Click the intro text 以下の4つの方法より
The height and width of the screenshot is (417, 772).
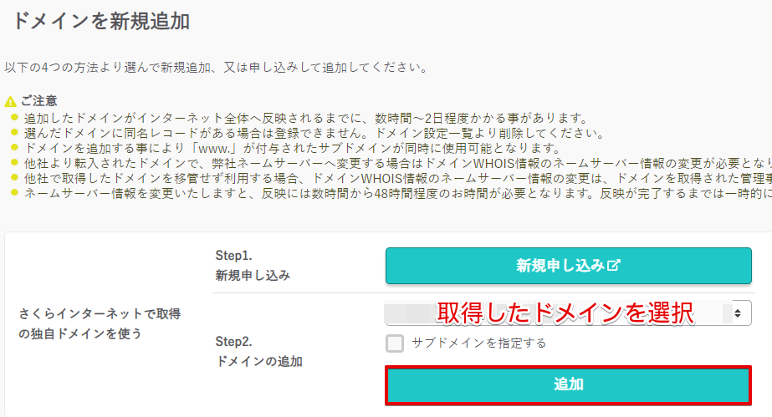pyautogui.click(x=217, y=68)
